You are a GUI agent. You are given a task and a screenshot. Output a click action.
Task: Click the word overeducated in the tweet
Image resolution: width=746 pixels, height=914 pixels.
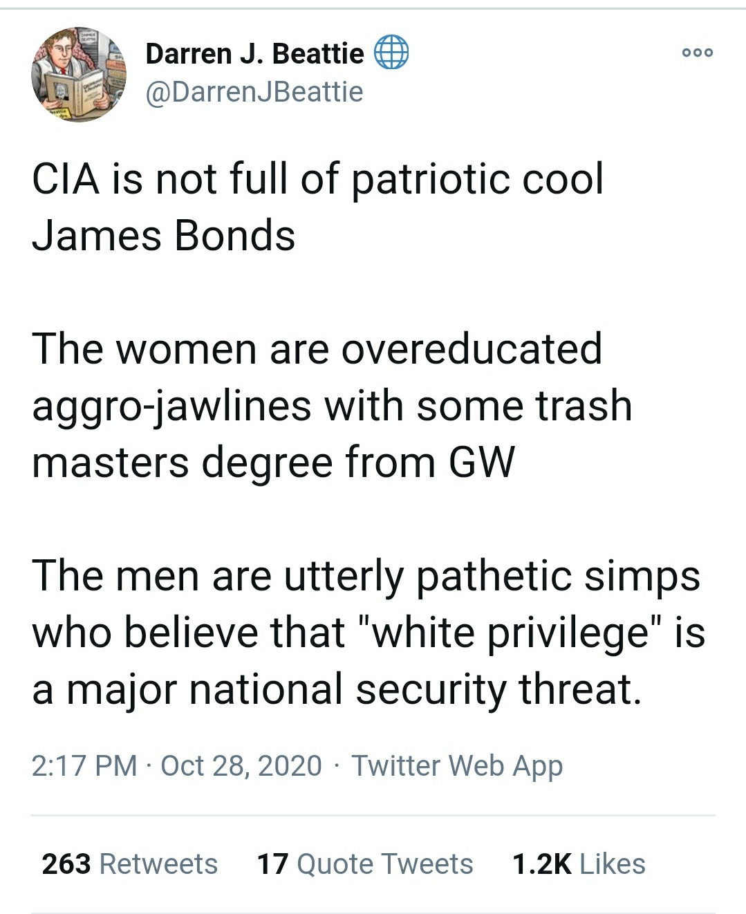click(x=471, y=348)
